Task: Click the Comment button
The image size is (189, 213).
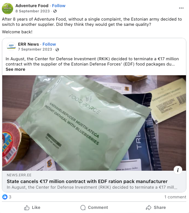Action: coord(94,207)
